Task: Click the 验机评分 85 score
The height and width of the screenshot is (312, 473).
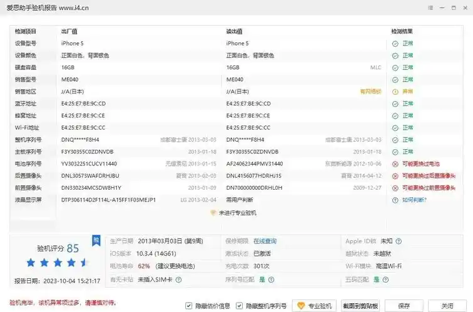Action: click(58, 248)
